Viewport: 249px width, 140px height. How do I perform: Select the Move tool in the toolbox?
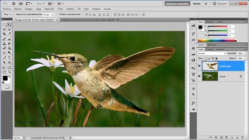coord(9,25)
